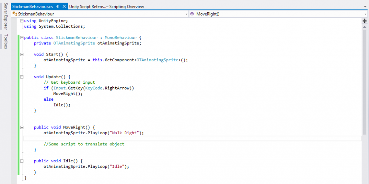
Task: Collapse the Update() method block
Action: [x=22, y=77]
